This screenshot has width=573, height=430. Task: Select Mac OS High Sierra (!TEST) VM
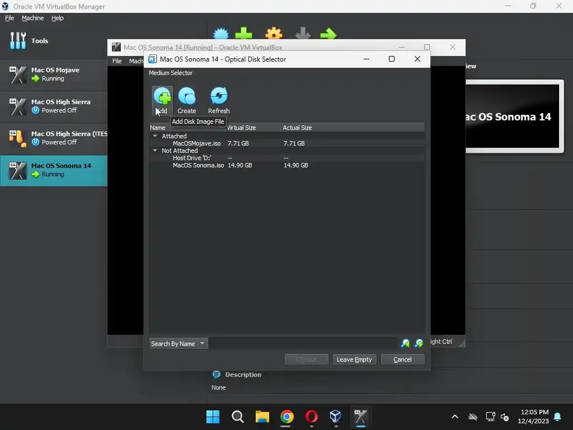click(54, 138)
